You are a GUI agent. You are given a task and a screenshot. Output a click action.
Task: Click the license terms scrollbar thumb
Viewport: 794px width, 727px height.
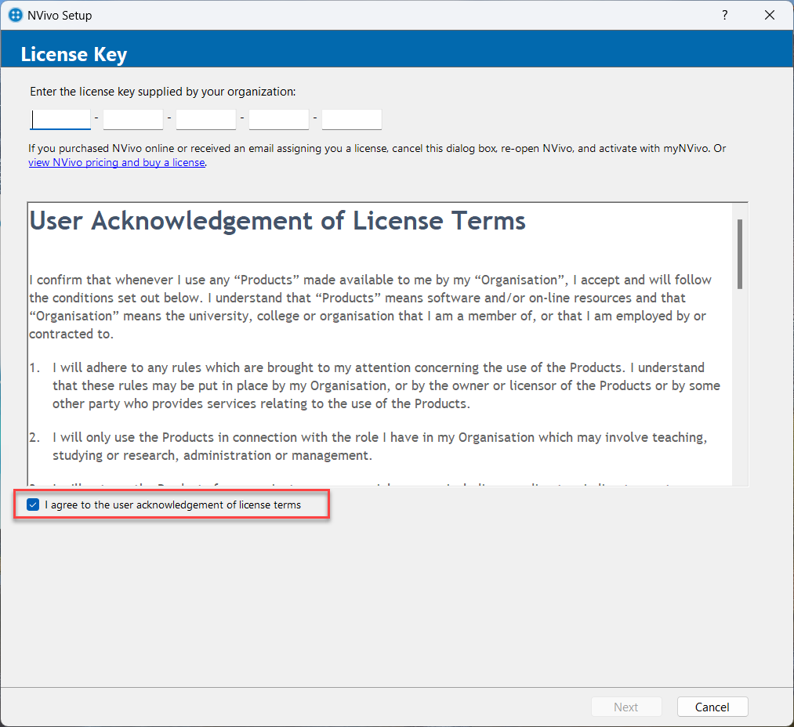[x=739, y=254]
